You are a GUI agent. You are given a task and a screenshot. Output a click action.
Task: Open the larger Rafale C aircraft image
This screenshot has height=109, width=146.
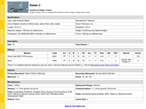click(18, 7)
